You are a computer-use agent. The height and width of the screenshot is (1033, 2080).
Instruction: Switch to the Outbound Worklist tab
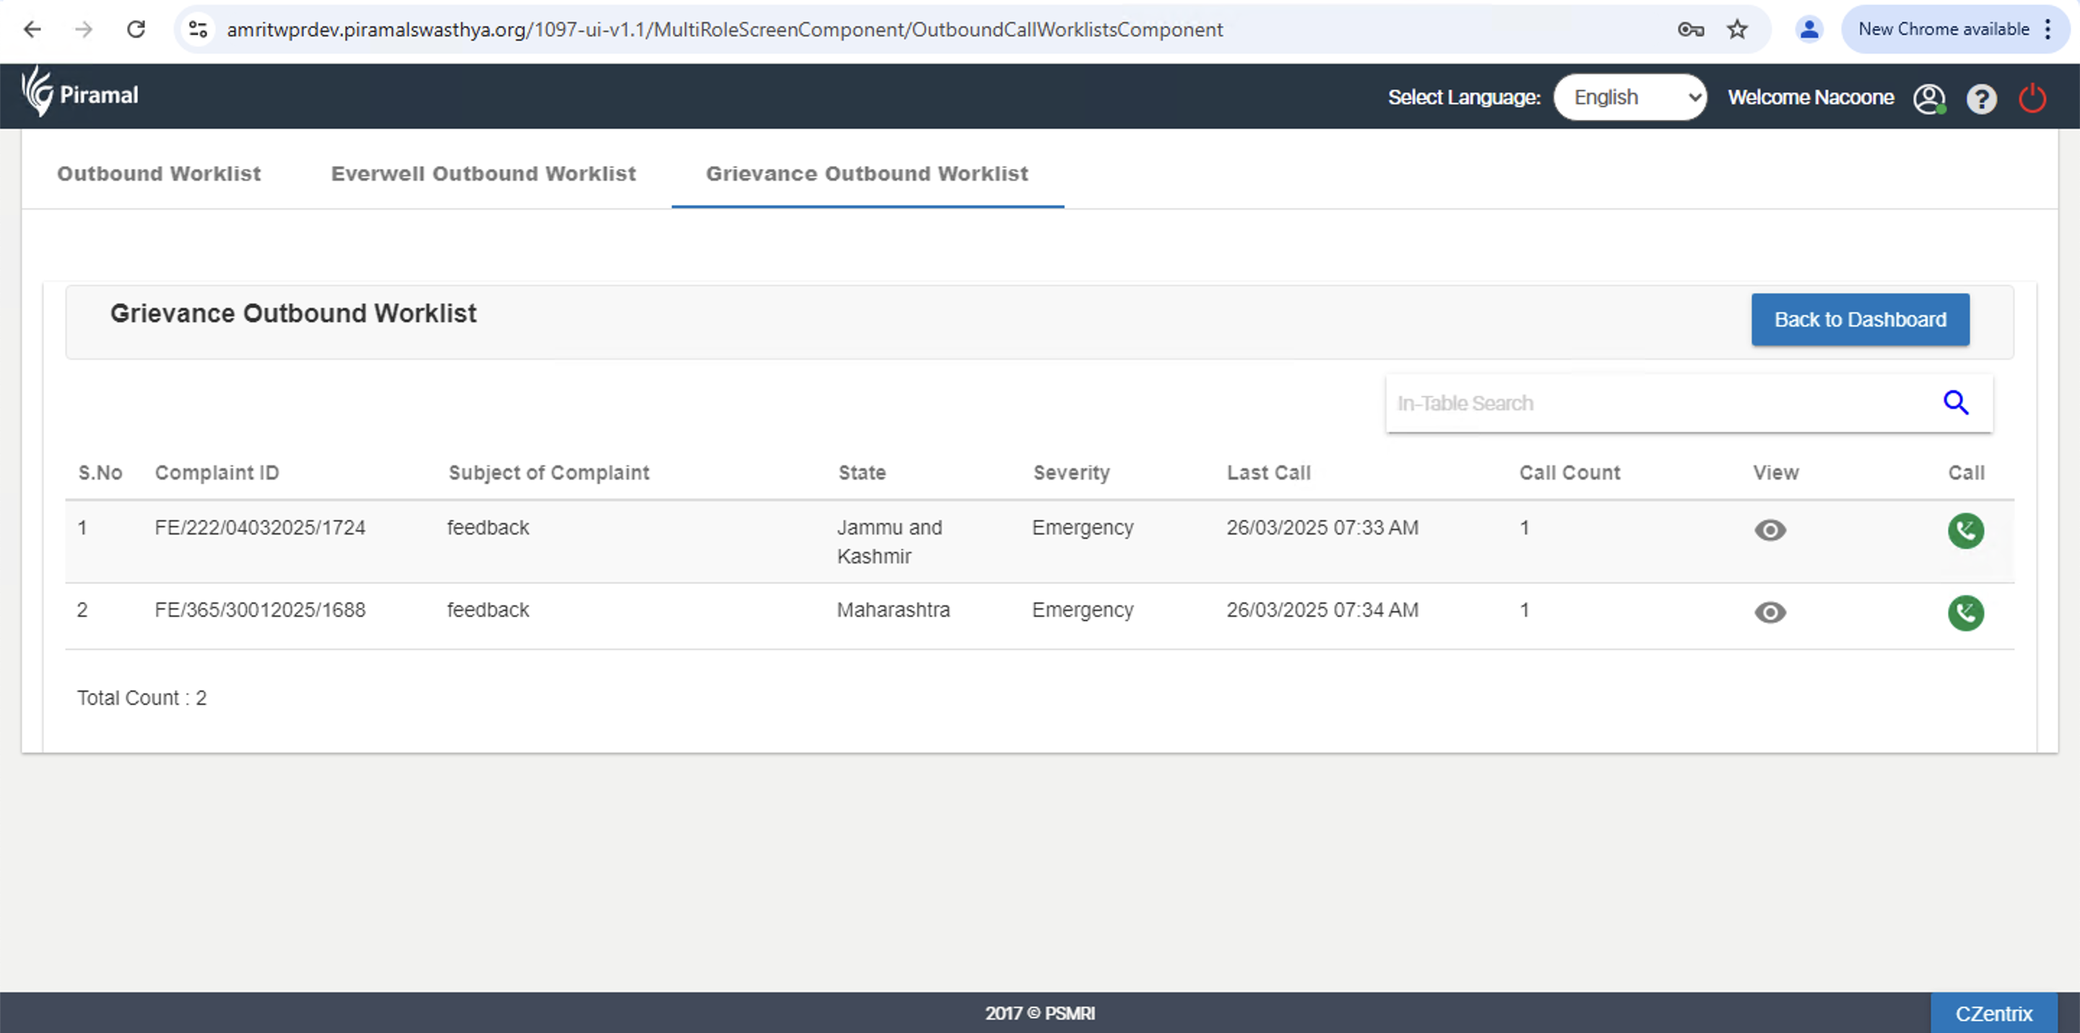tap(159, 173)
